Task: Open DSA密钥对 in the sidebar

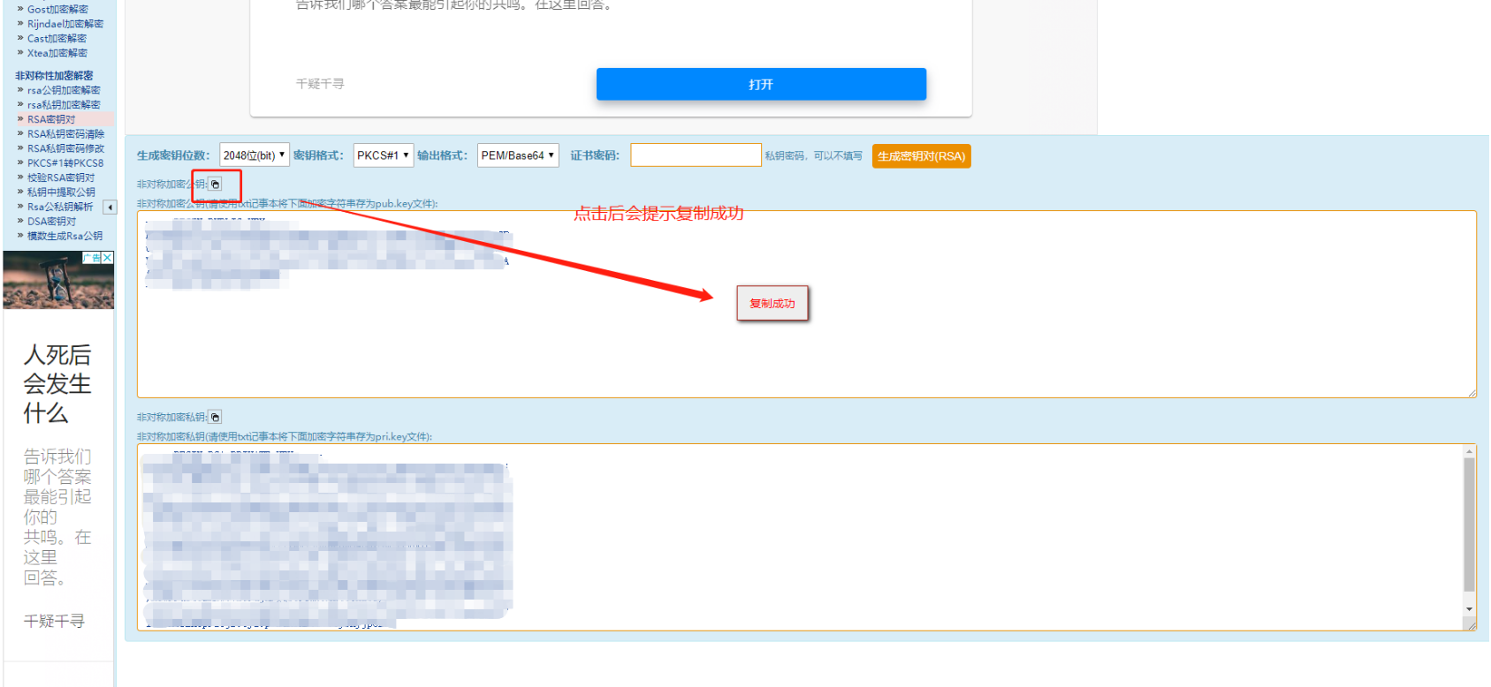Action: click(51, 222)
